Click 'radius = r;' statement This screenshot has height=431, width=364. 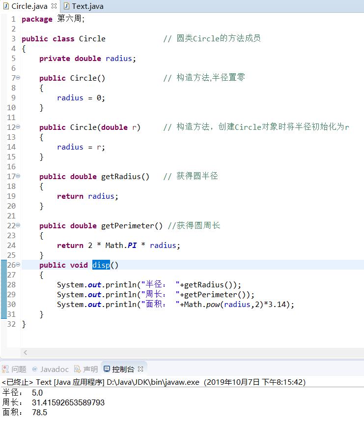coord(81,147)
